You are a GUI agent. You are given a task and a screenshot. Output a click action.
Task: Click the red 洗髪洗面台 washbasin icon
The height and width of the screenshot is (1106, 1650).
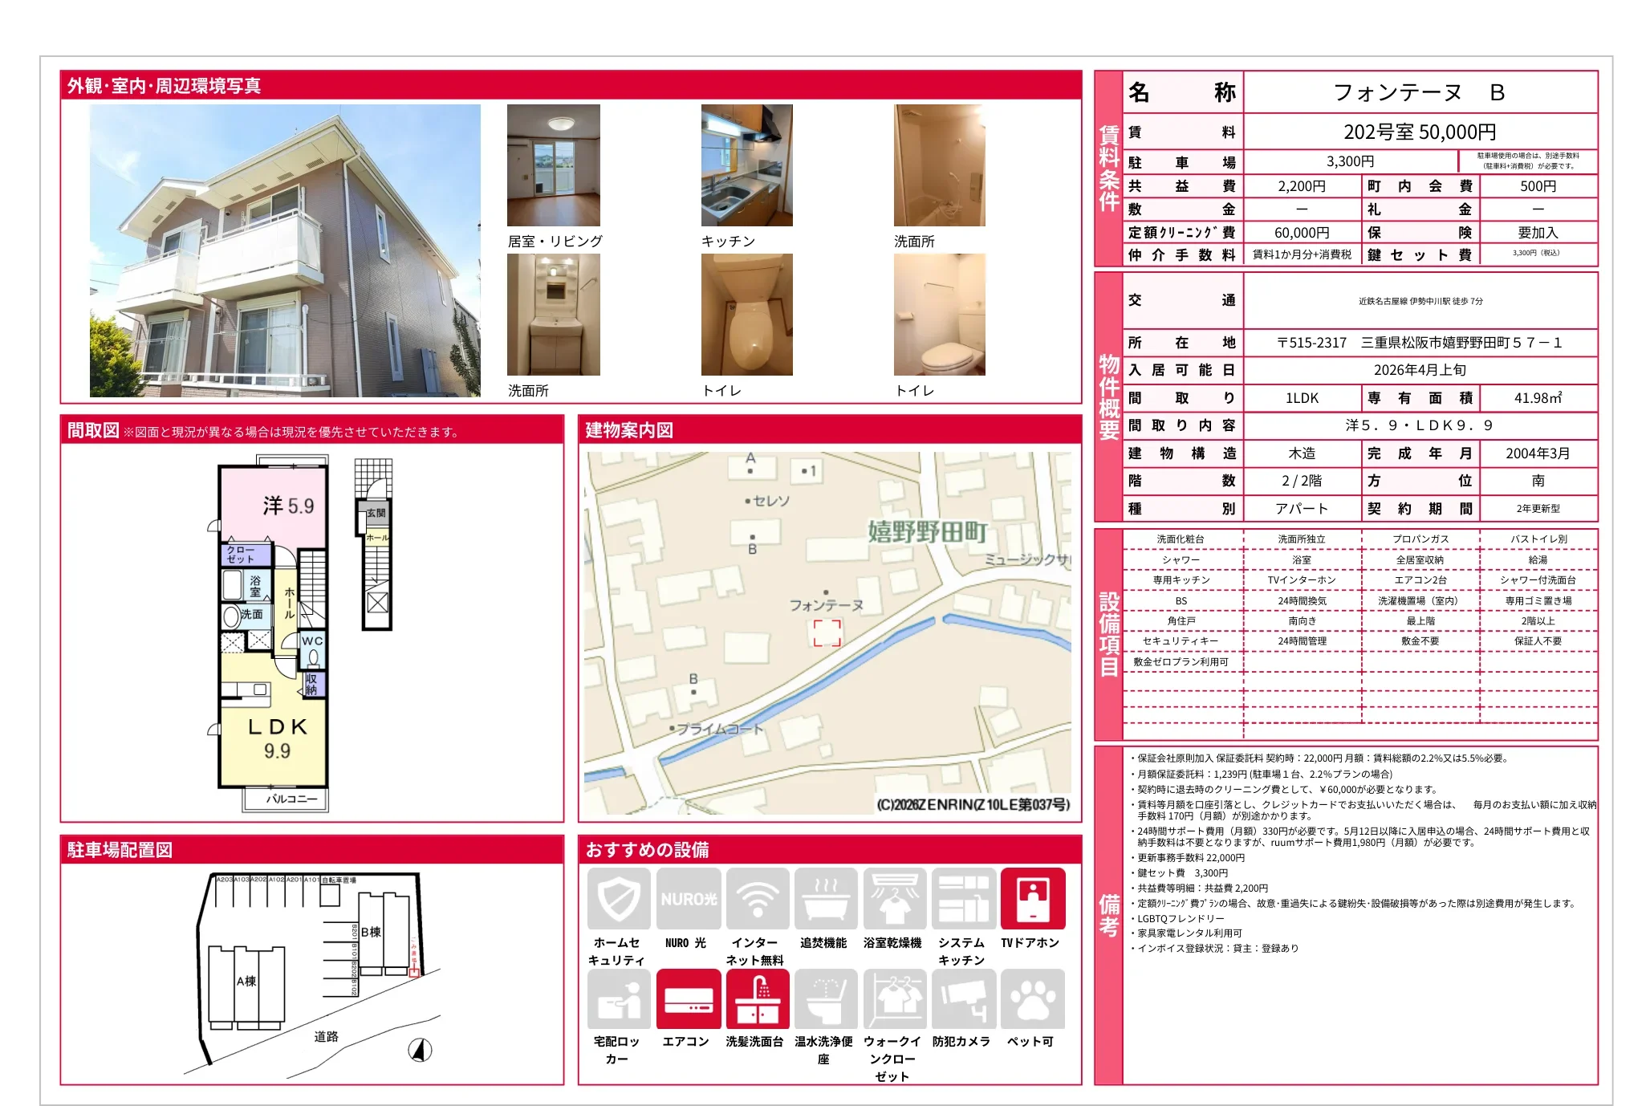757,999
